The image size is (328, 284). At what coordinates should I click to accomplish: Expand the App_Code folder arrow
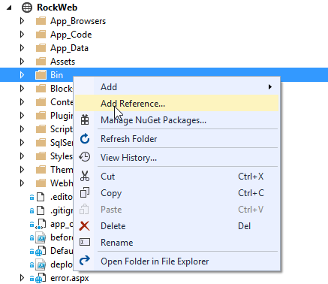click(22, 35)
